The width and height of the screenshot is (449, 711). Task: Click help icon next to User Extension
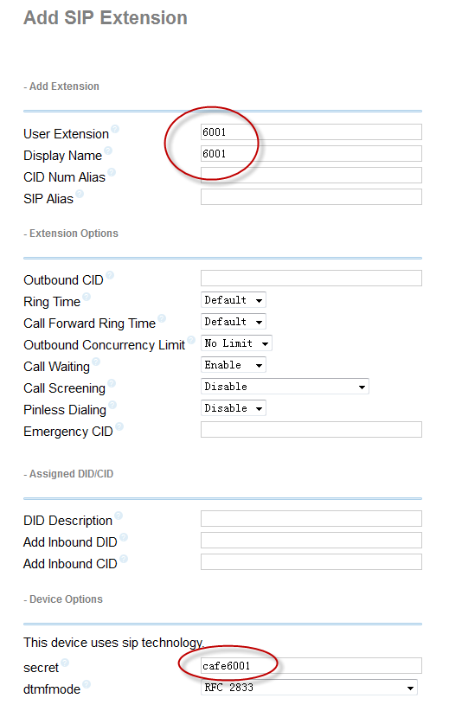pos(115,129)
